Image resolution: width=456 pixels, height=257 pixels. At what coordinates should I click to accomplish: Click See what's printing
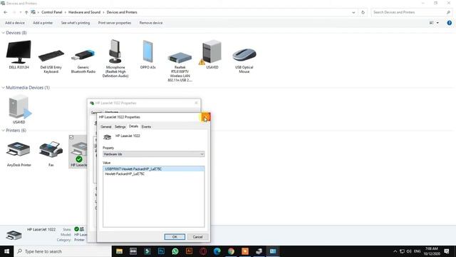[76, 23]
